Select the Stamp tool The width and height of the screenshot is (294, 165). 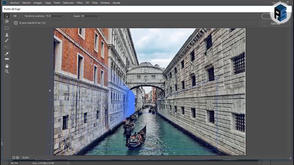click(7, 35)
